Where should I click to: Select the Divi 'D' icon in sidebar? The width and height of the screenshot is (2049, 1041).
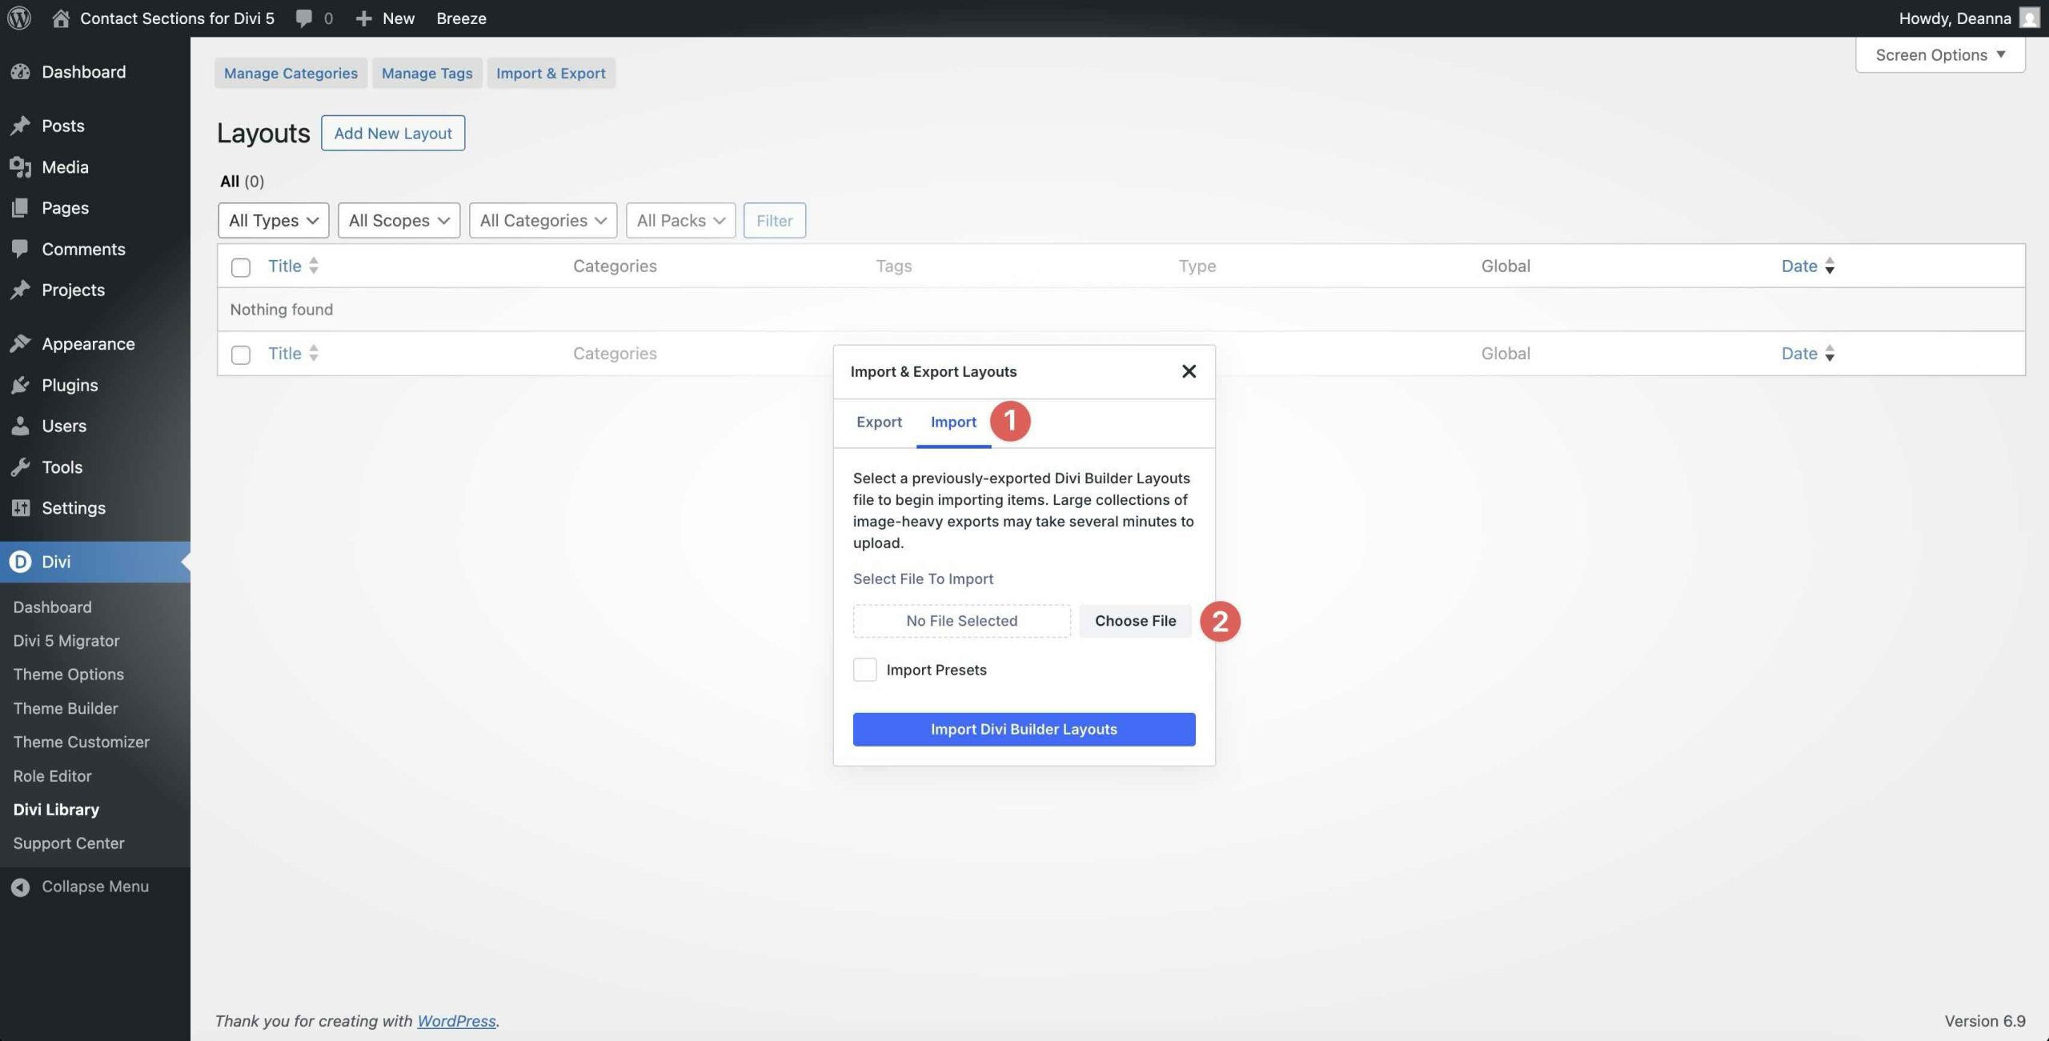[x=19, y=561]
